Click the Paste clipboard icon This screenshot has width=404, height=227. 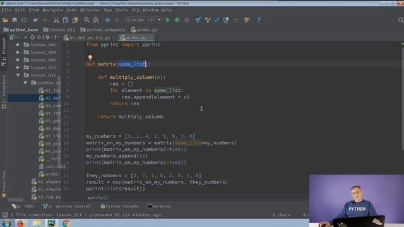75,20
